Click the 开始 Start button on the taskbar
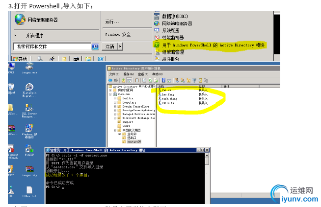Screen dimensions: 321x207 click(20, 59)
